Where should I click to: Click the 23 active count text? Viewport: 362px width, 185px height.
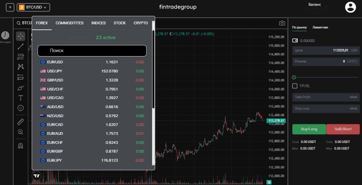pyautogui.click(x=106, y=38)
